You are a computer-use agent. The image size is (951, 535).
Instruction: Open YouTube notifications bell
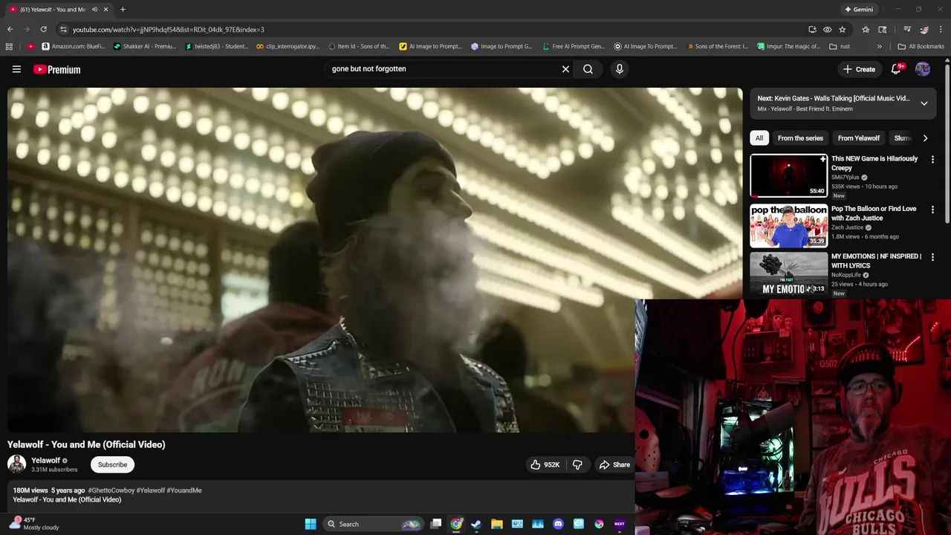pyautogui.click(x=896, y=69)
